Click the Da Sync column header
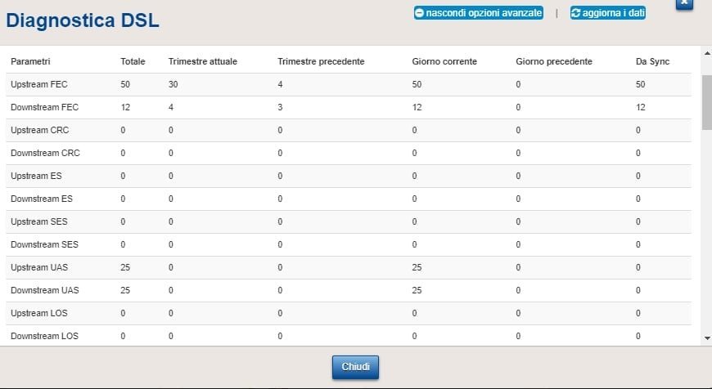 [652, 61]
